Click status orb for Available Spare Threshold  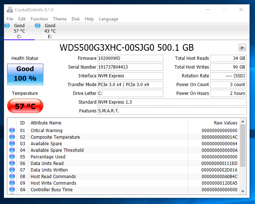[x=12, y=150]
